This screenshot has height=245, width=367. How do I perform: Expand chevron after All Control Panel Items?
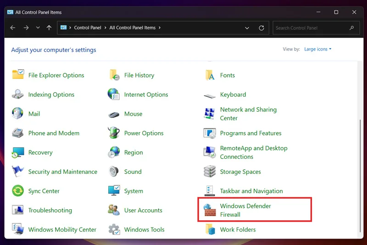[160, 28]
